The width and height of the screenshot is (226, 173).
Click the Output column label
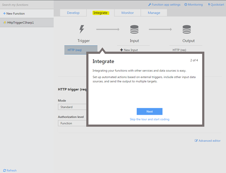click(188, 41)
